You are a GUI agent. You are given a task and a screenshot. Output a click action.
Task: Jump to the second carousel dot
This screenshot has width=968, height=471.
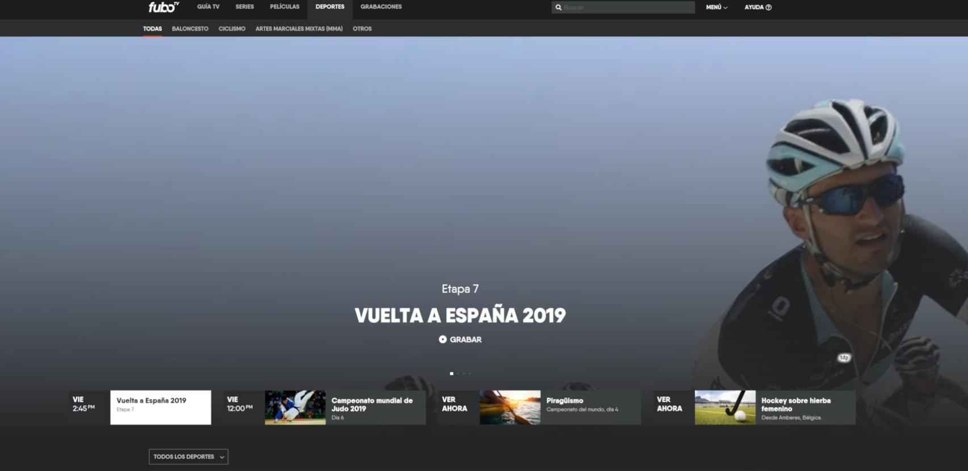(x=458, y=374)
